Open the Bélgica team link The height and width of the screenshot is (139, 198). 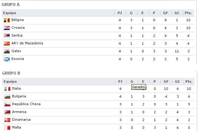coord(17,20)
